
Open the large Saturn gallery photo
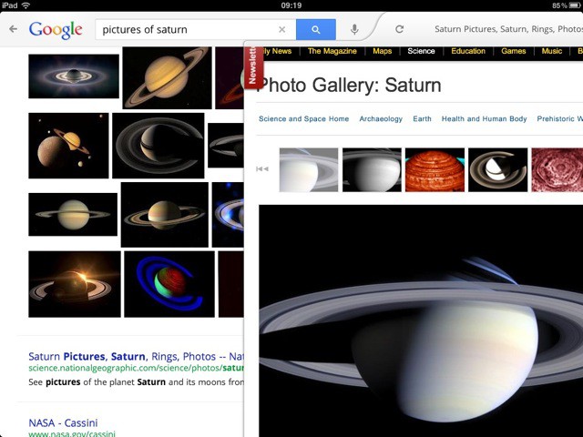(421, 320)
